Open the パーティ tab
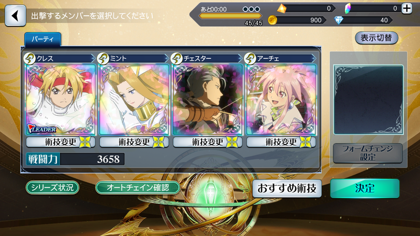Screen dimensions: 420x236 tap(43, 39)
